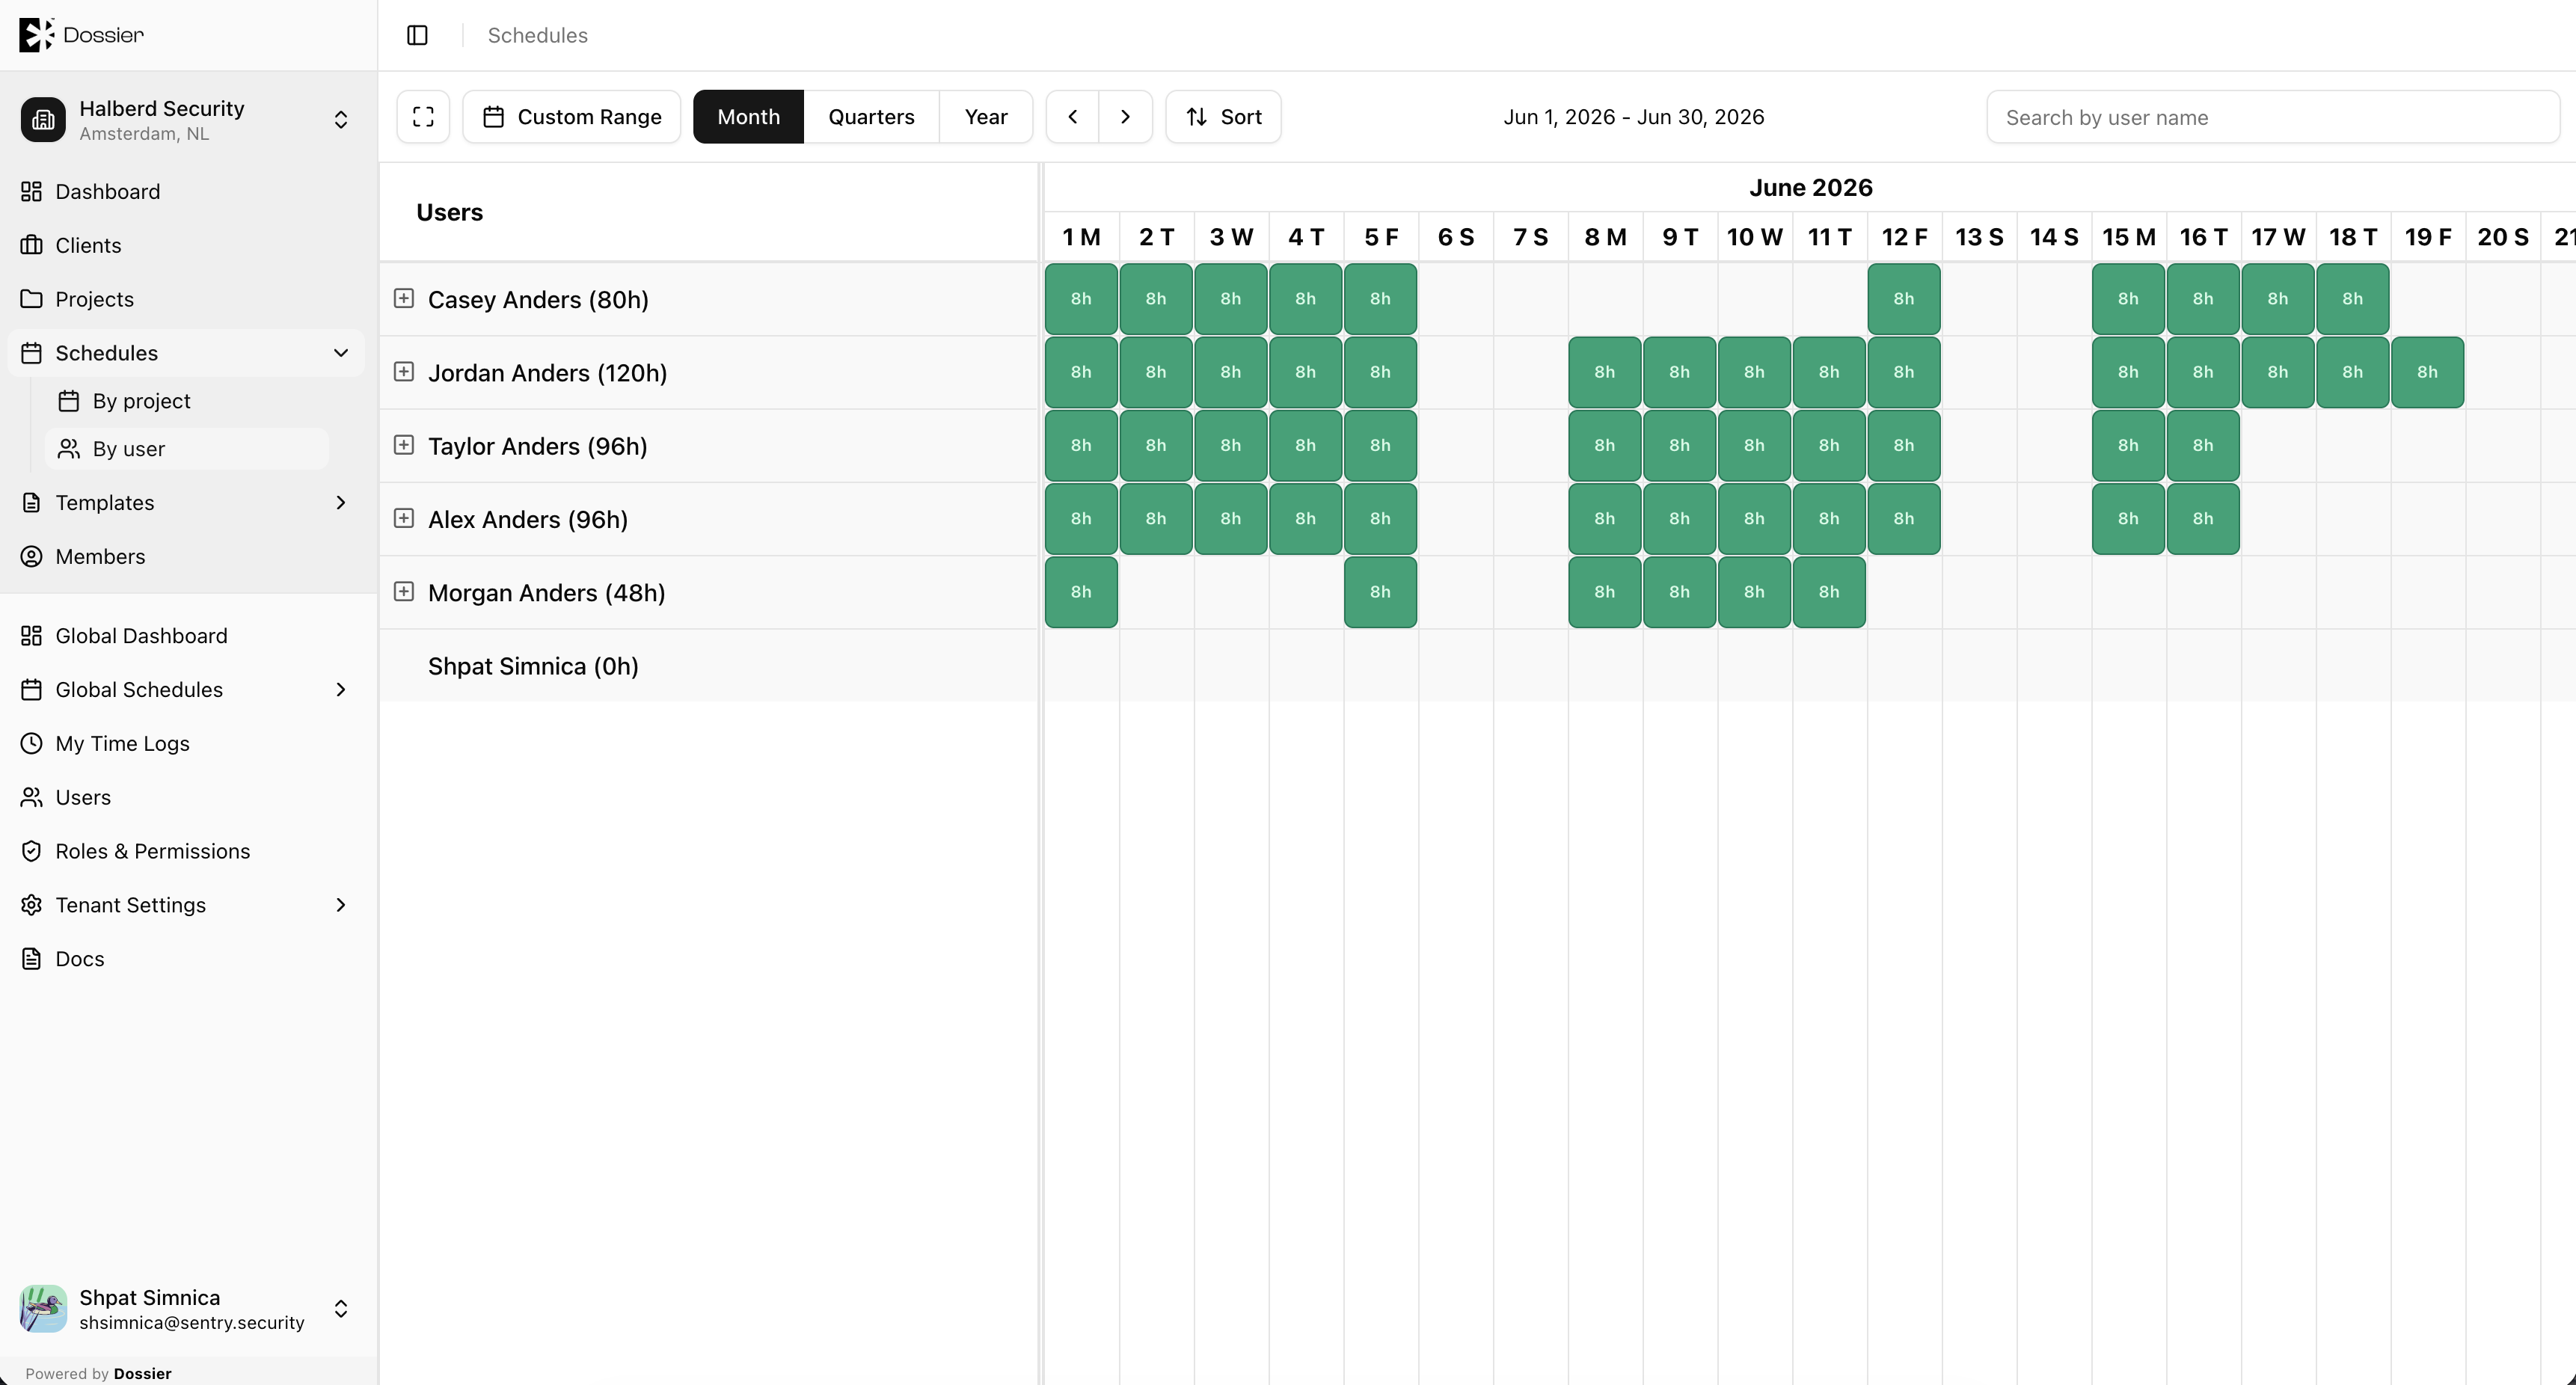Expand Morgan Anders row

(x=404, y=591)
